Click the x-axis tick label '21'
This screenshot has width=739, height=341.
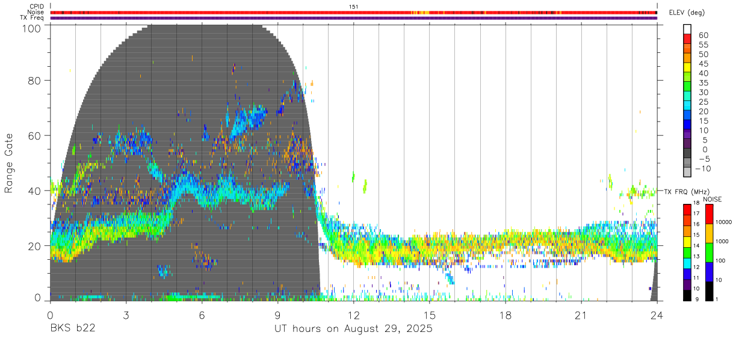(581, 315)
